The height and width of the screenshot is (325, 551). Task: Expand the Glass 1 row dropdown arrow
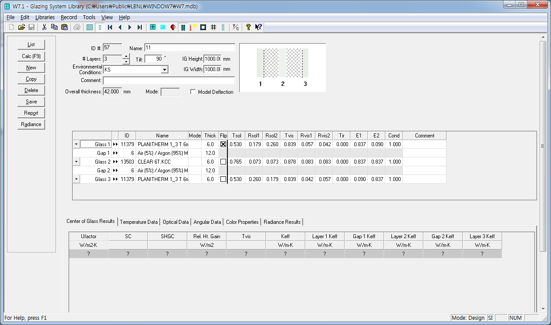tap(76, 144)
